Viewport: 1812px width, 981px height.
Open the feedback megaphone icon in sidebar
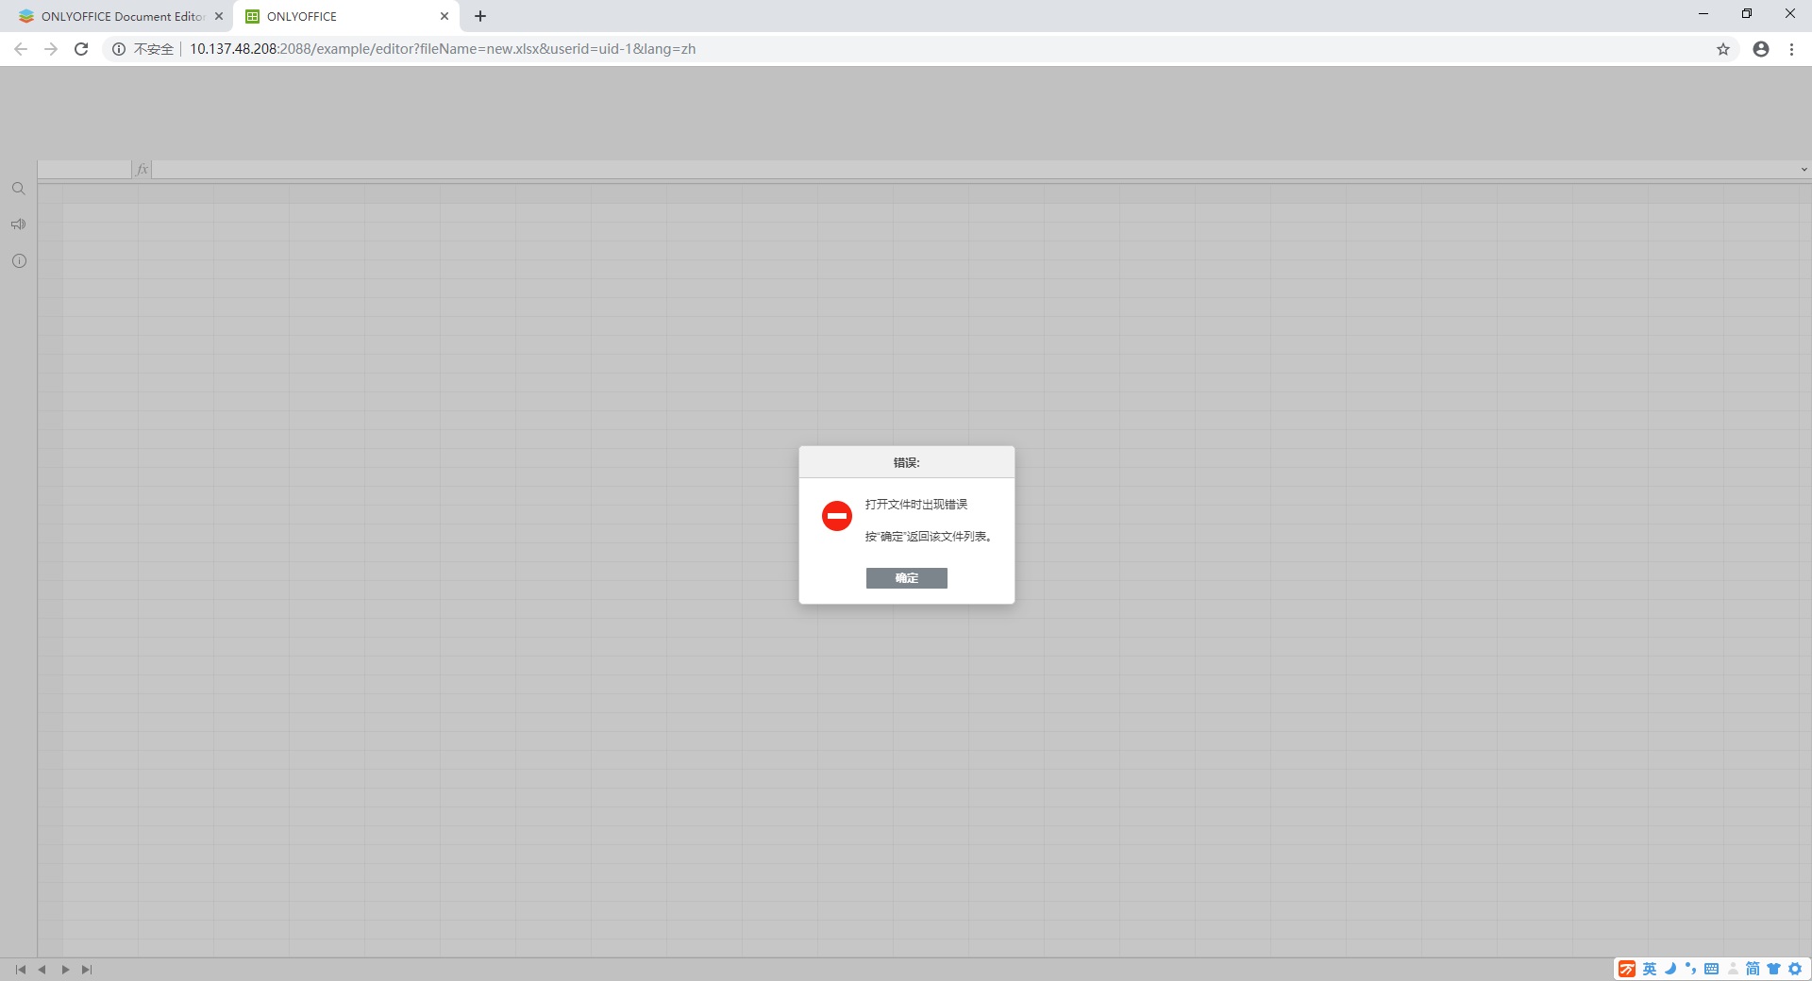coord(18,224)
